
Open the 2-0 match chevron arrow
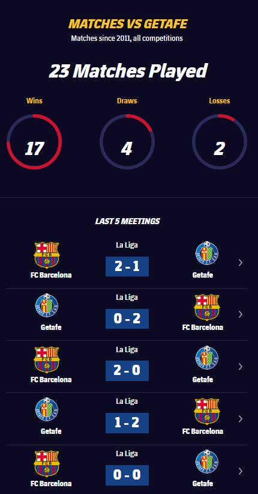coord(241,367)
